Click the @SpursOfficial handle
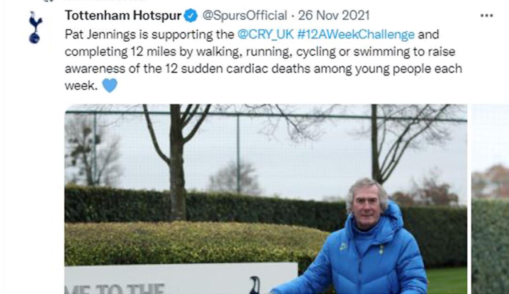 (244, 16)
